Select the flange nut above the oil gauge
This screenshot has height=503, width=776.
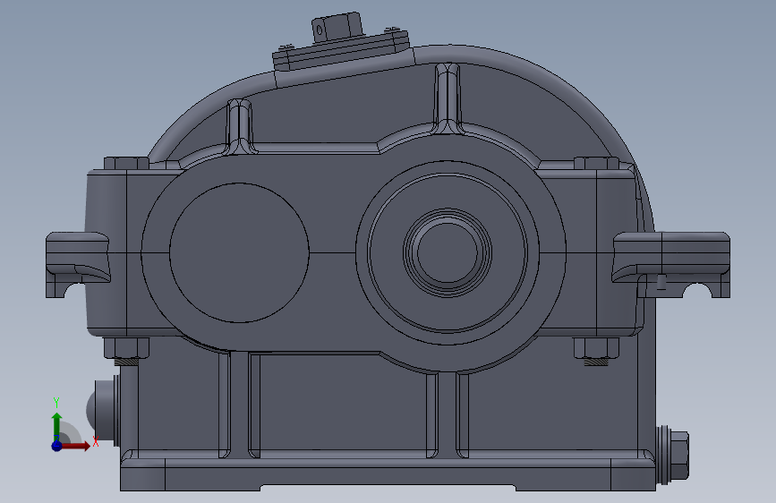(x=127, y=348)
